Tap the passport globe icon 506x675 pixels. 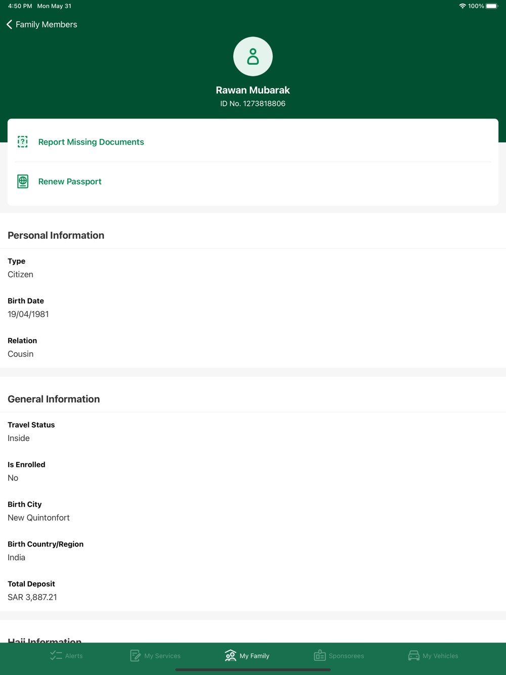(23, 181)
